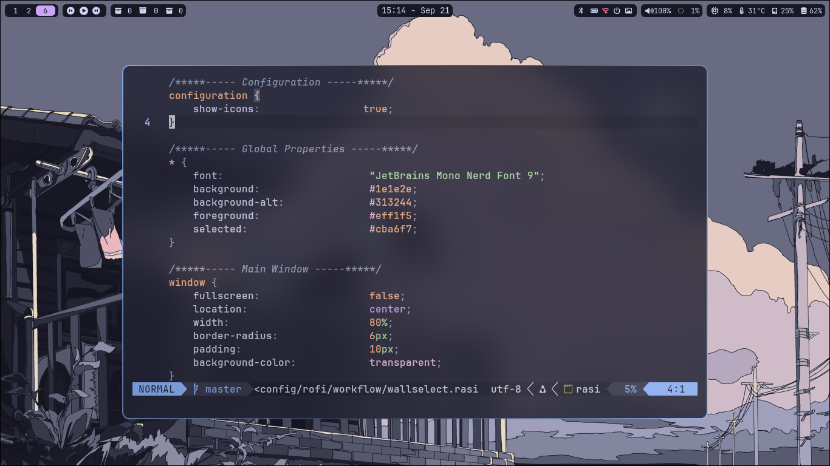
Task: Click the 5% scroll position indicator
Action: click(x=631, y=389)
